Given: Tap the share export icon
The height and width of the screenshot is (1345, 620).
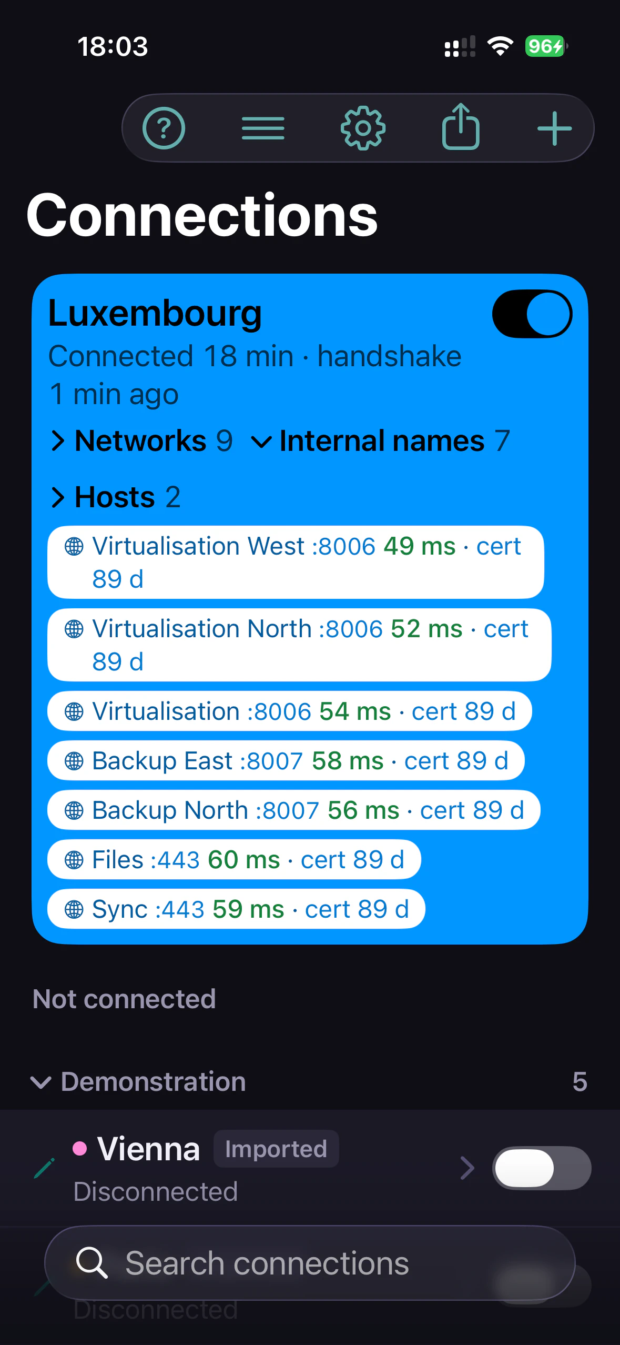Looking at the screenshot, I should point(461,126).
